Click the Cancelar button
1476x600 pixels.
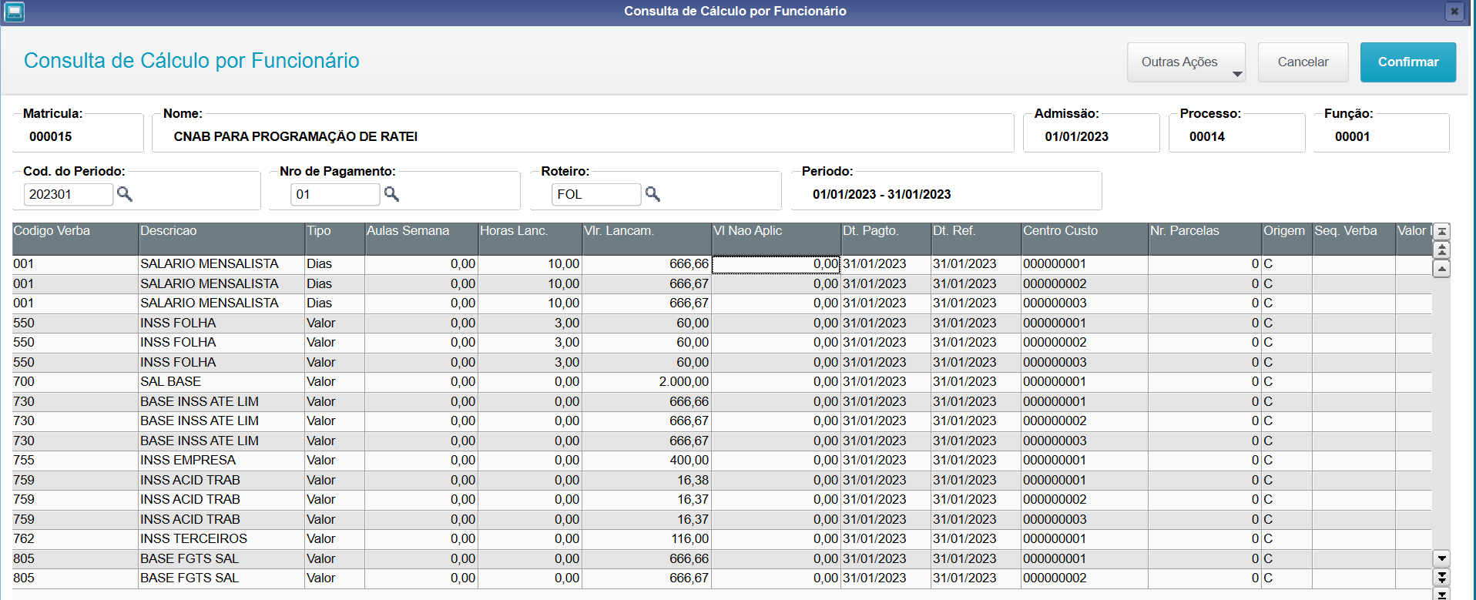click(x=1303, y=62)
